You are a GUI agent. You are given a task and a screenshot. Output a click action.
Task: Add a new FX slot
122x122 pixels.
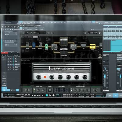(x=100, y=56)
